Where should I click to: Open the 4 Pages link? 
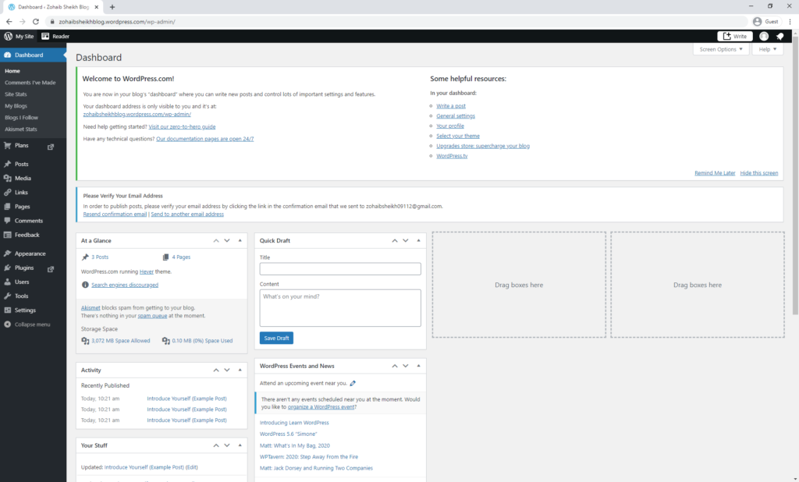[181, 257]
